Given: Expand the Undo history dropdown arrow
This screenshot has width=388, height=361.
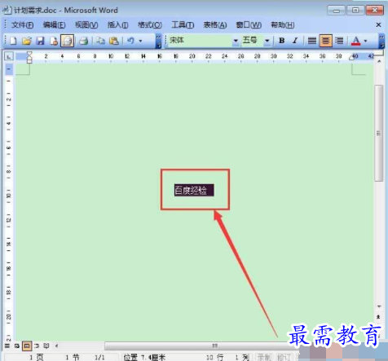Looking at the screenshot, I should 140,41.
